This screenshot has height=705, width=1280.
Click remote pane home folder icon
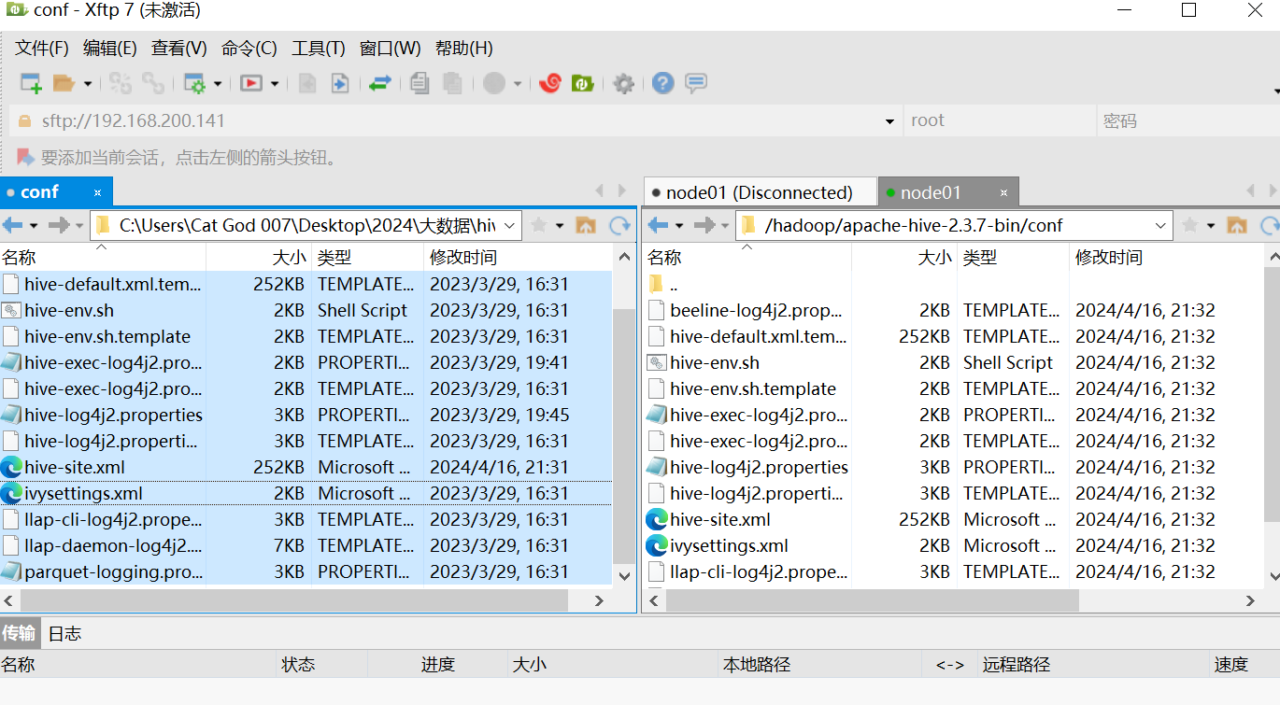(1237, 225)
